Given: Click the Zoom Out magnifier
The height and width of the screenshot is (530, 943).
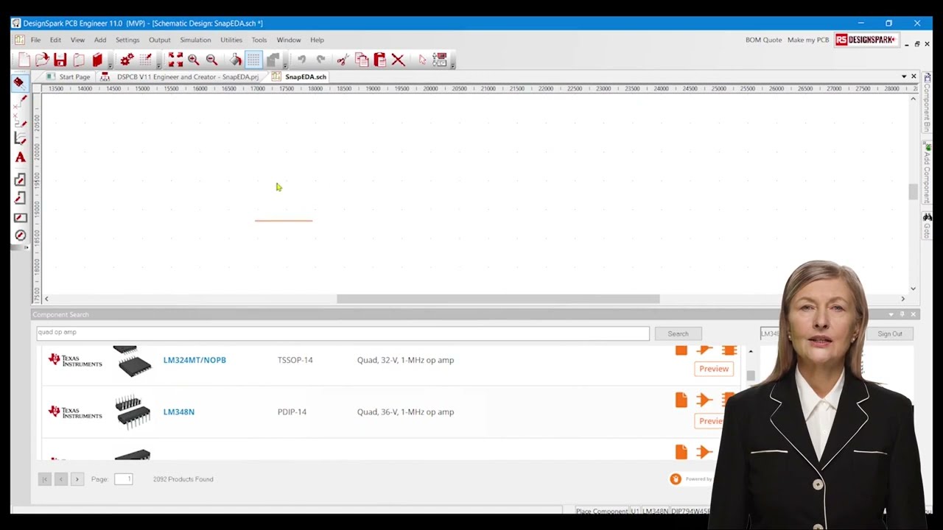Looking at the screenshot, I should click(211, 60).
